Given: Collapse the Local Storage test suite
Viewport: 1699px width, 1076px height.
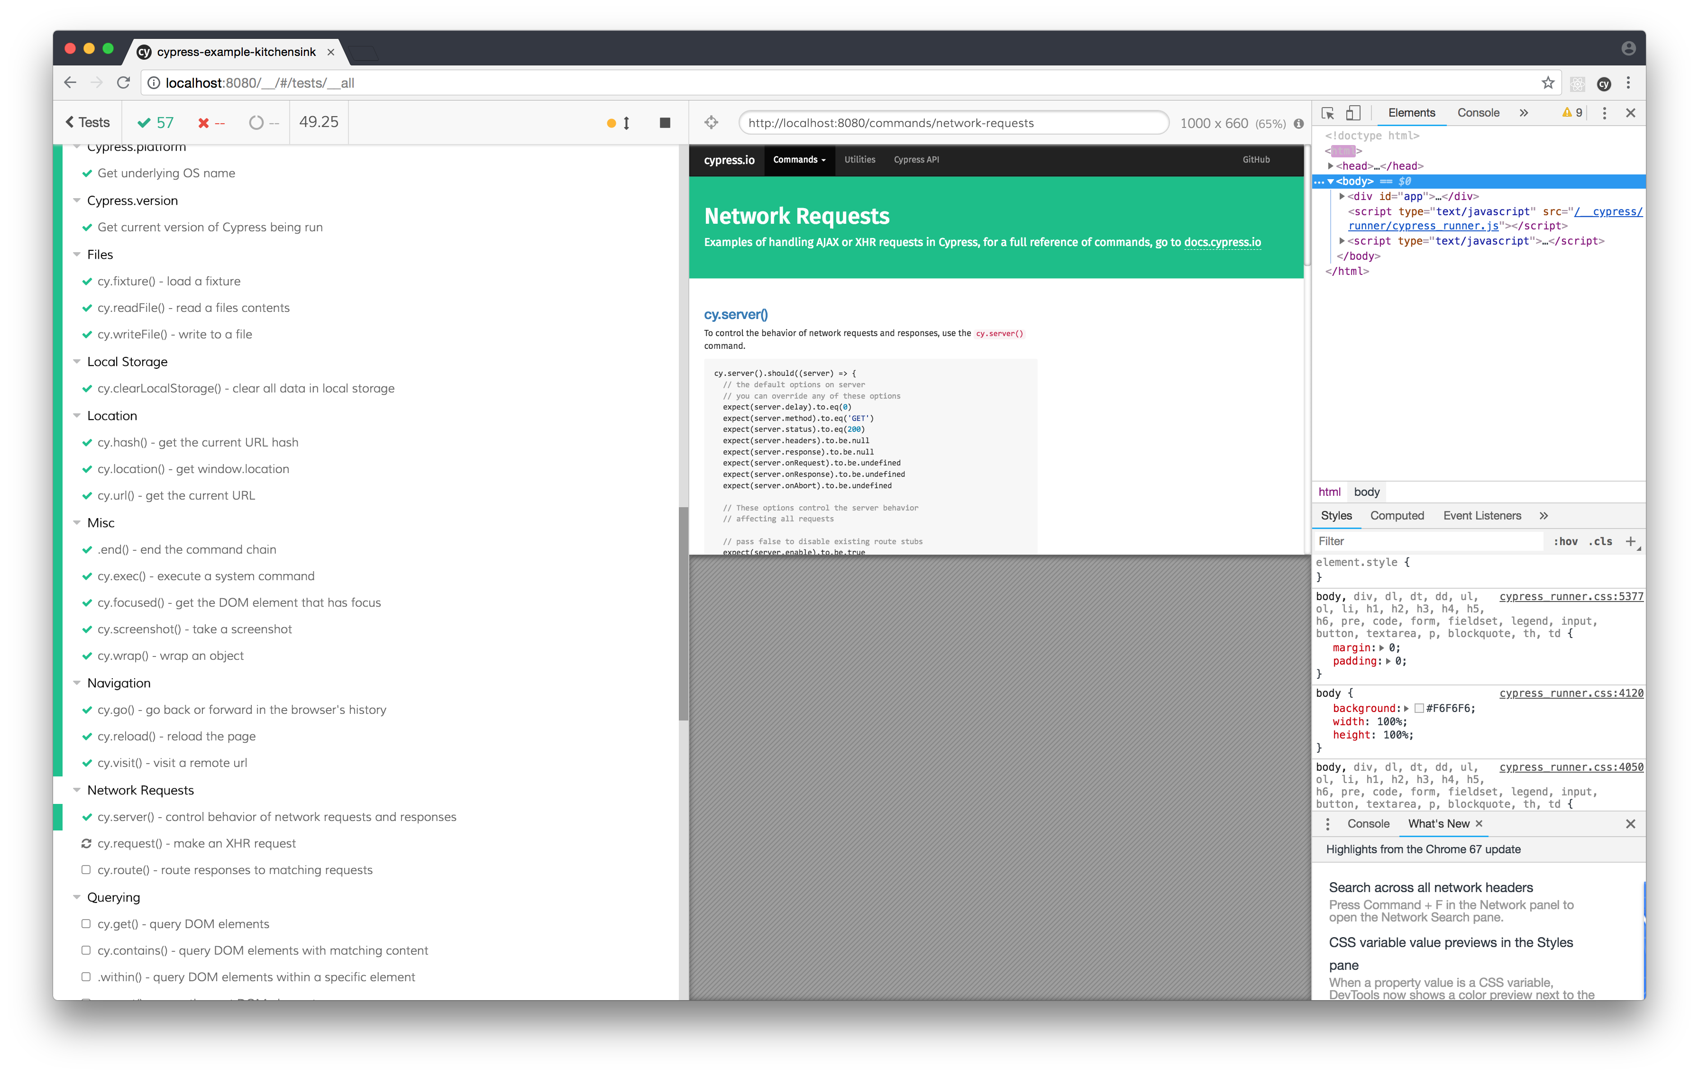Looking at the screenshot, I should click(77, 361).
